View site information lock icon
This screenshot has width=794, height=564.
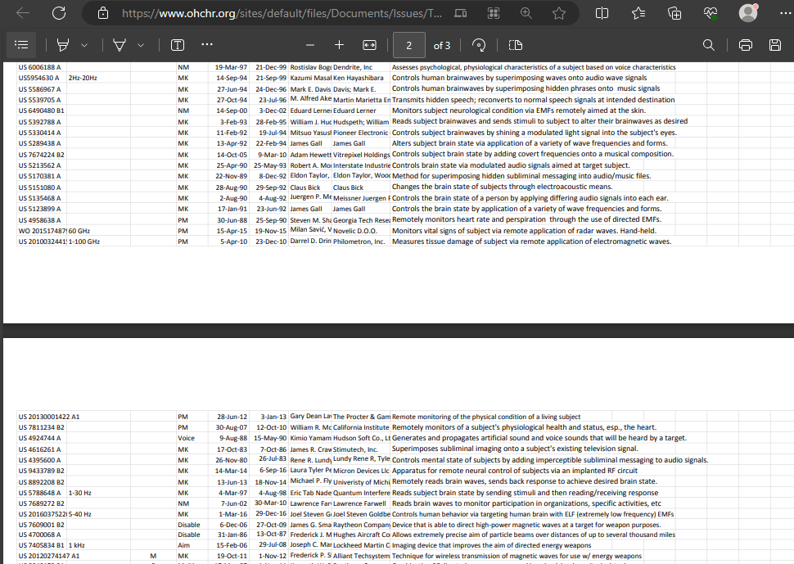click(x=103, y=13)
